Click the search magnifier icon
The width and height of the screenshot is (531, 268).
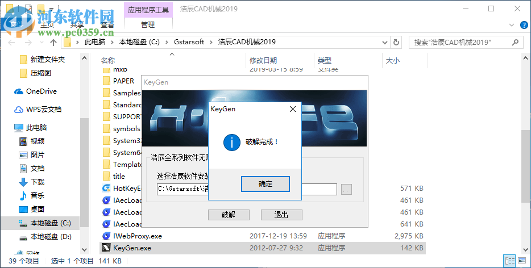(515, 42)
